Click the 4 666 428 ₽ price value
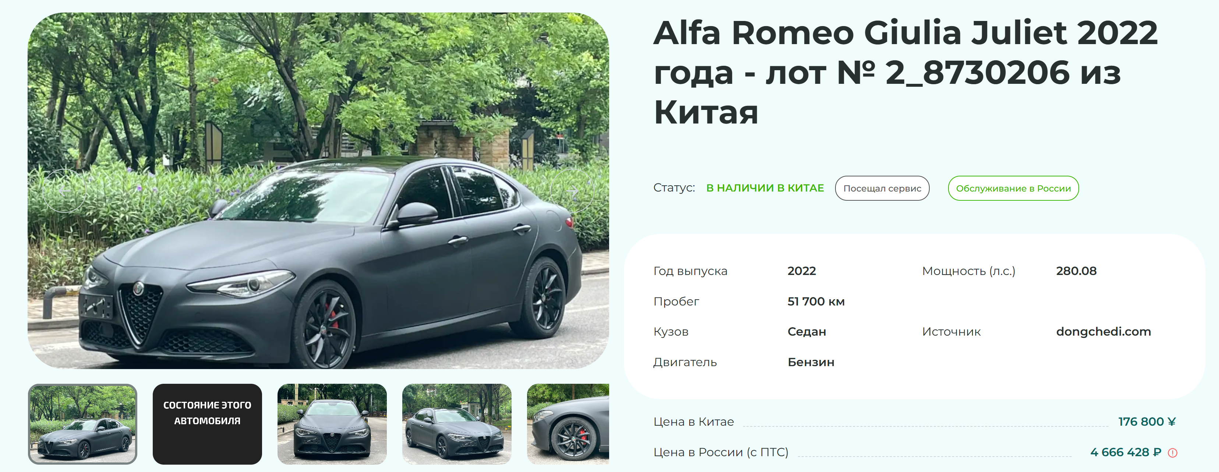Viewport: 1219px width, 472px height. (1126, 452)
